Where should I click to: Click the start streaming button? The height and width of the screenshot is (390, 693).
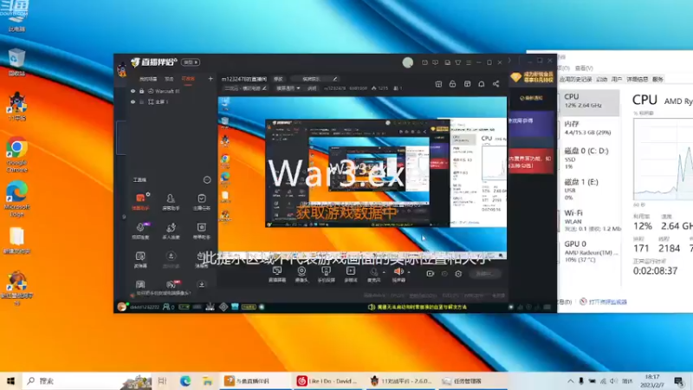(484, 274)
